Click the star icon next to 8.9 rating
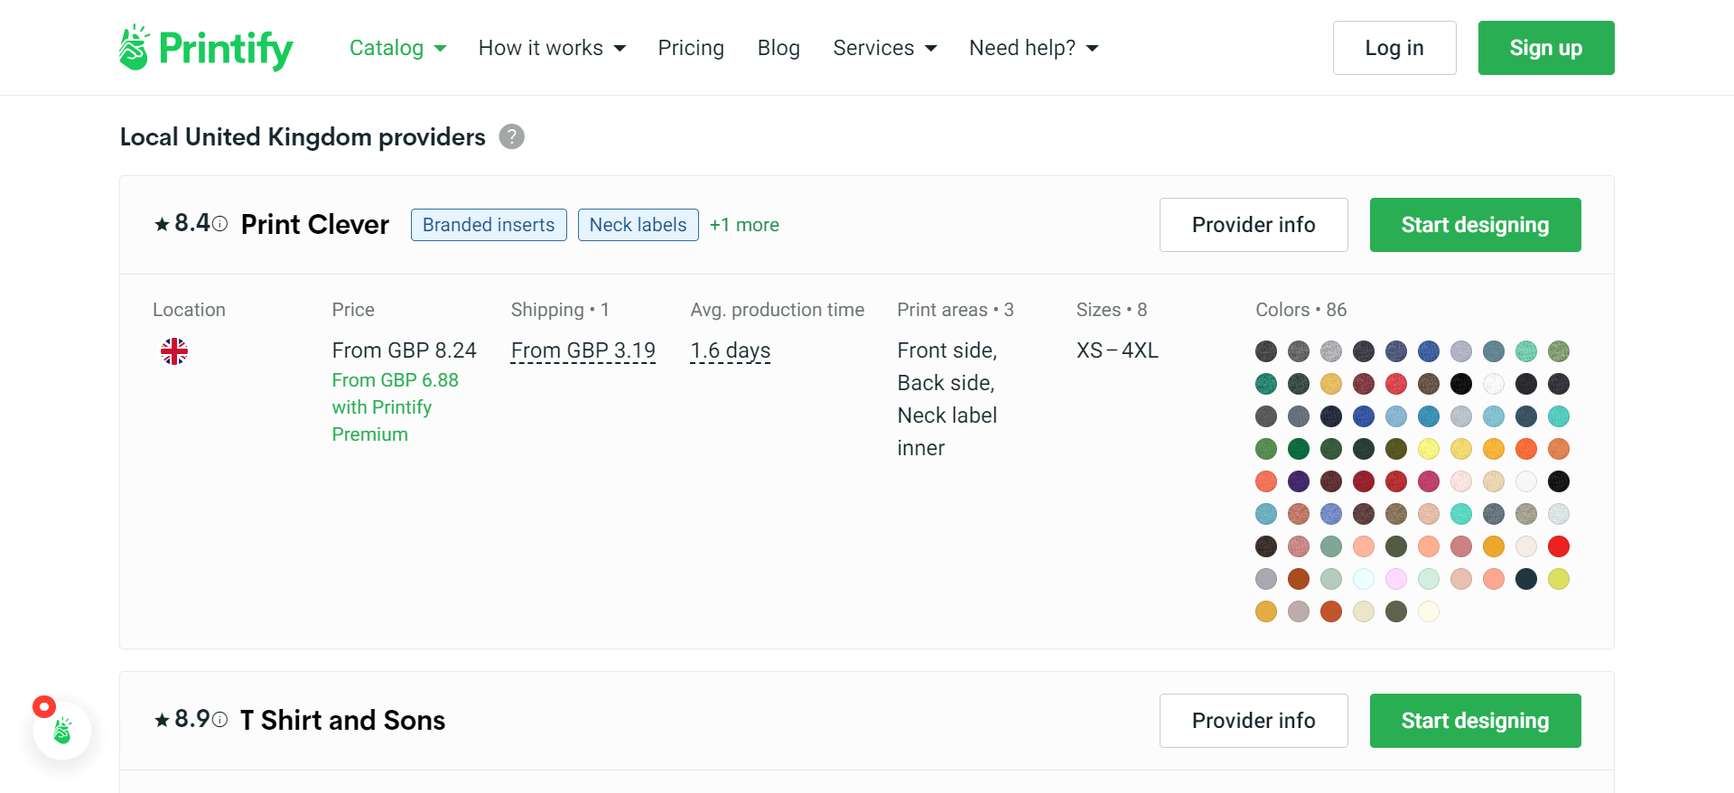The height and width of the screenshot is (793, 1734). point(163,720)
